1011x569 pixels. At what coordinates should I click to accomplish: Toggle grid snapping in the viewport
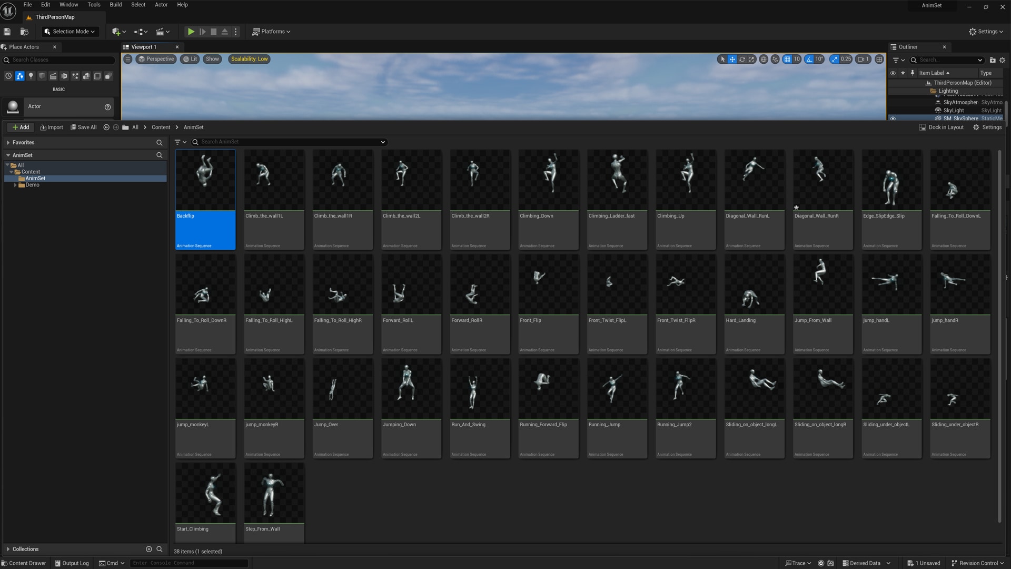788,60
